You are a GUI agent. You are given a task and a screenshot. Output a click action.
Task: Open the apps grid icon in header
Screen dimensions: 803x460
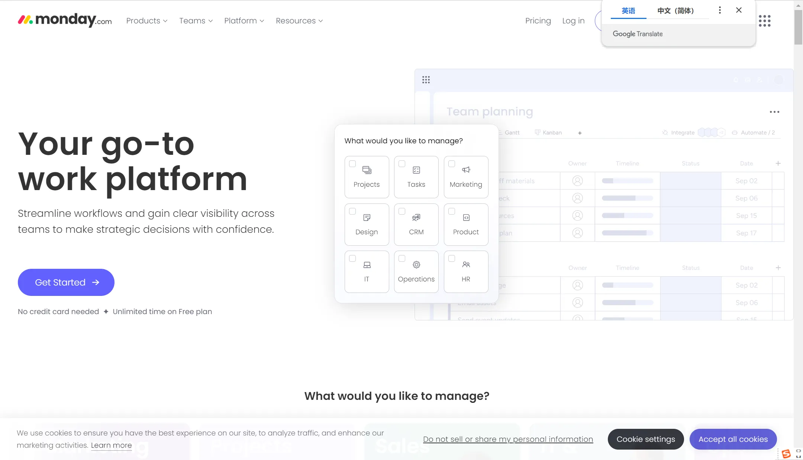pos(765,21)
